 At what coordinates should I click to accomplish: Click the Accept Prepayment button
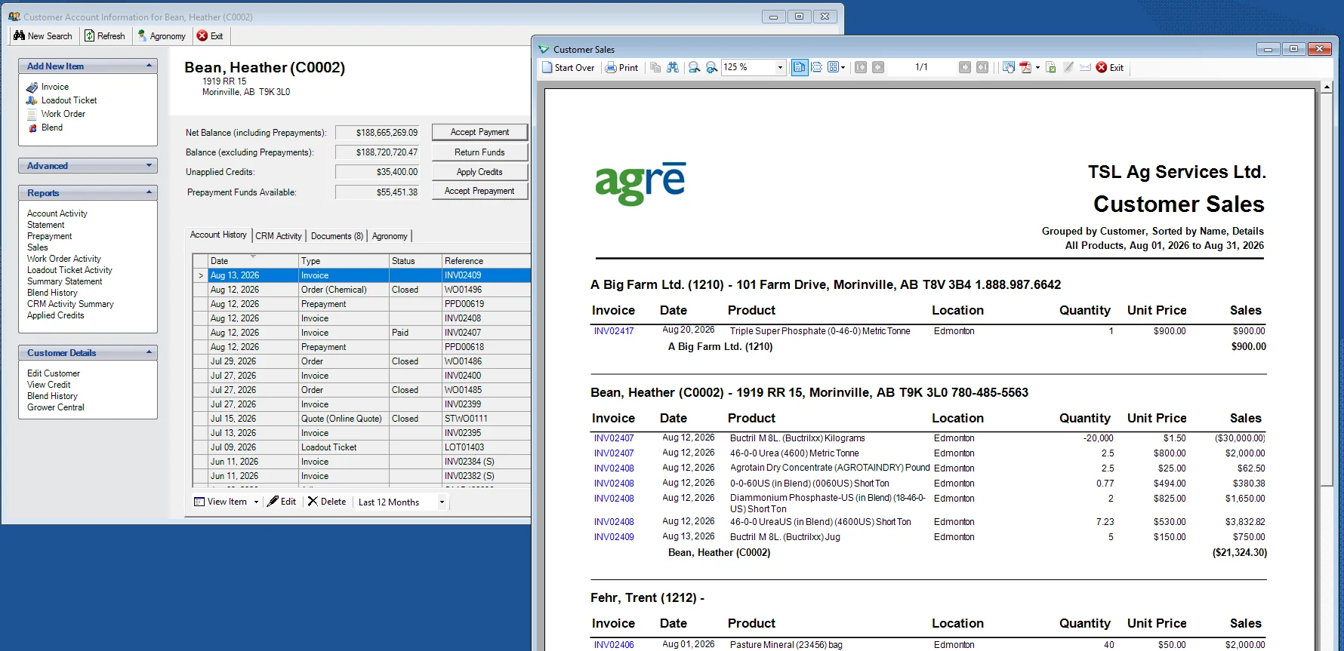click(479, 192)
